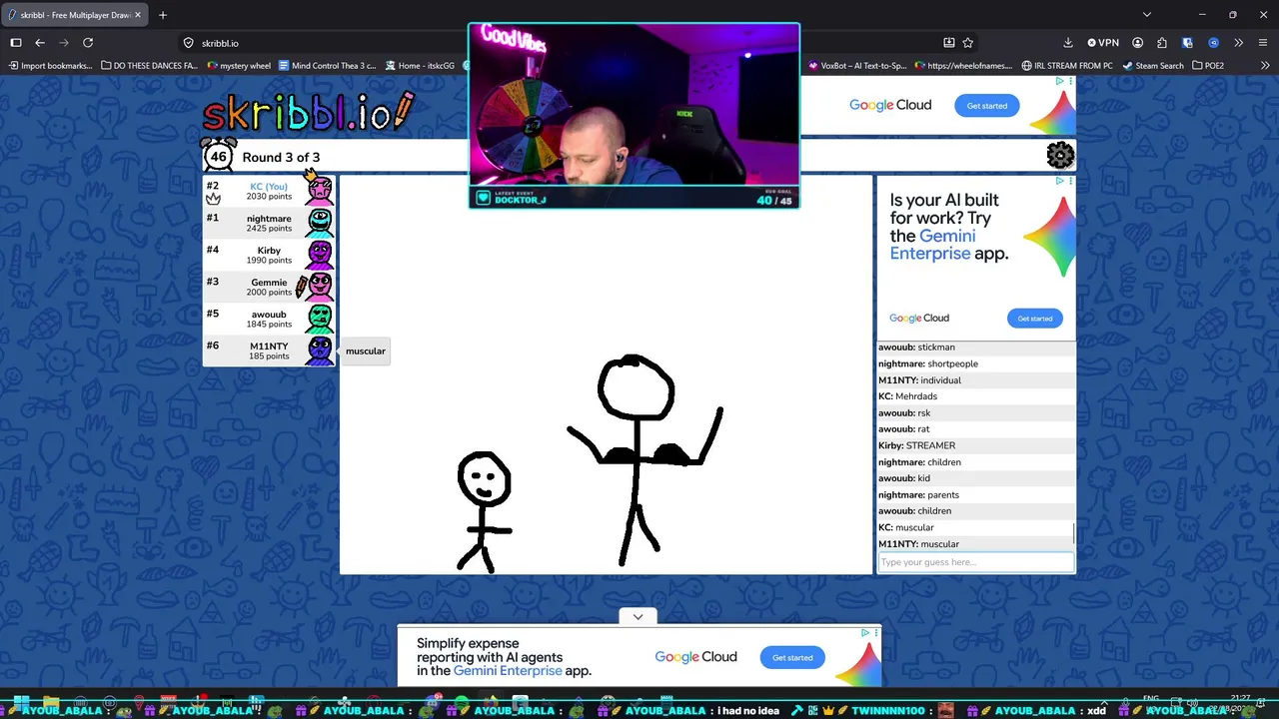
Task: Click Get started in bottom expense ad
Action: click(792, 657)
